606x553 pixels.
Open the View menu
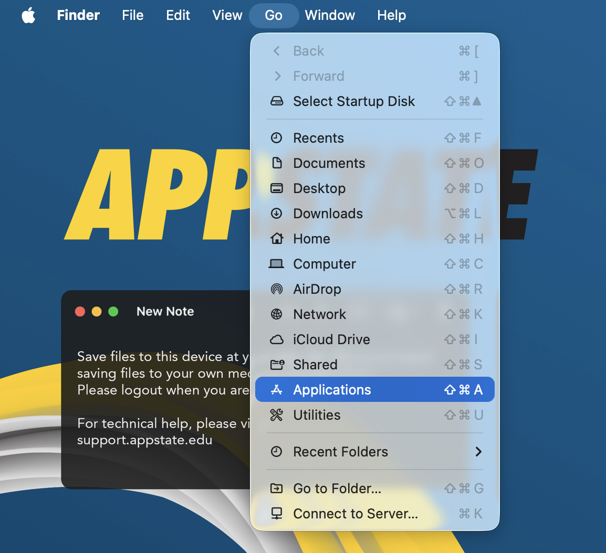[x=227, y=15]
